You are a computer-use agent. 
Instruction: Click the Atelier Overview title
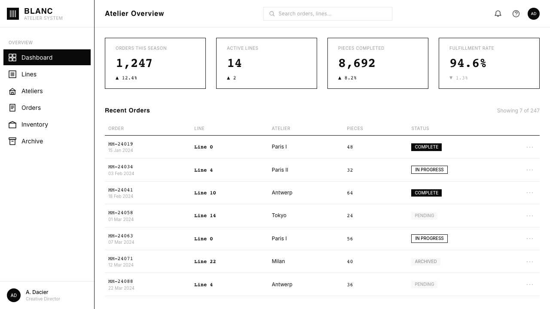pyautogui.click(x=134, y=14)
